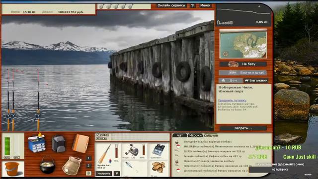Viewport: 318px width, 179px height.
Task: Click the 15:18 ВК time display
Action: pyautogui.click(x=29, y=12)
